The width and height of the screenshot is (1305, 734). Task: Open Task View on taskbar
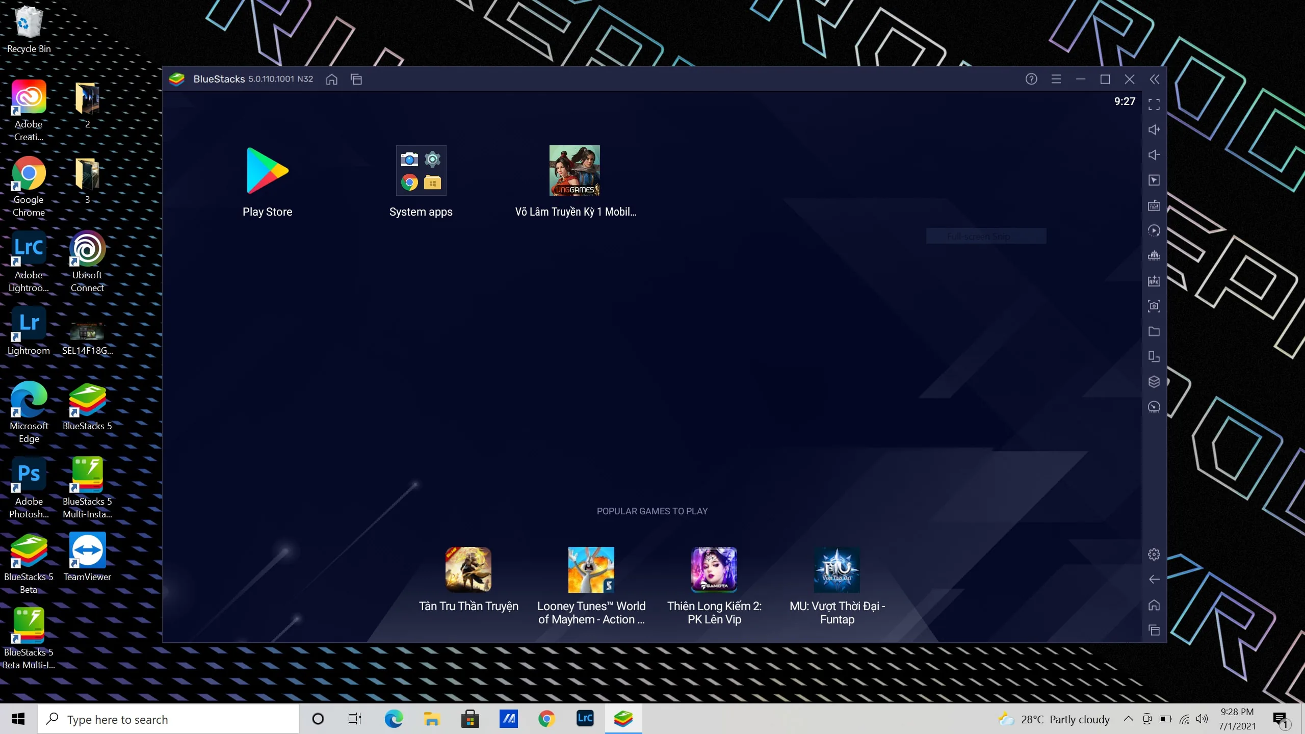coord(354,719)
